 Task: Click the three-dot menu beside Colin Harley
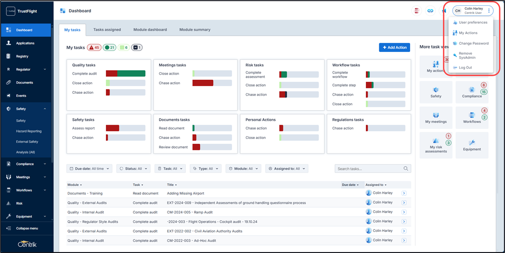489,11
